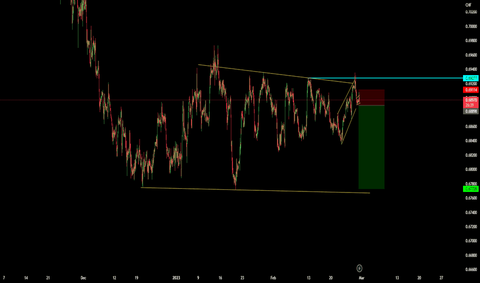This screenshot has height=283, width=480.
Task: Click the upper descending yellow trendline
Action: coord(276,74)
